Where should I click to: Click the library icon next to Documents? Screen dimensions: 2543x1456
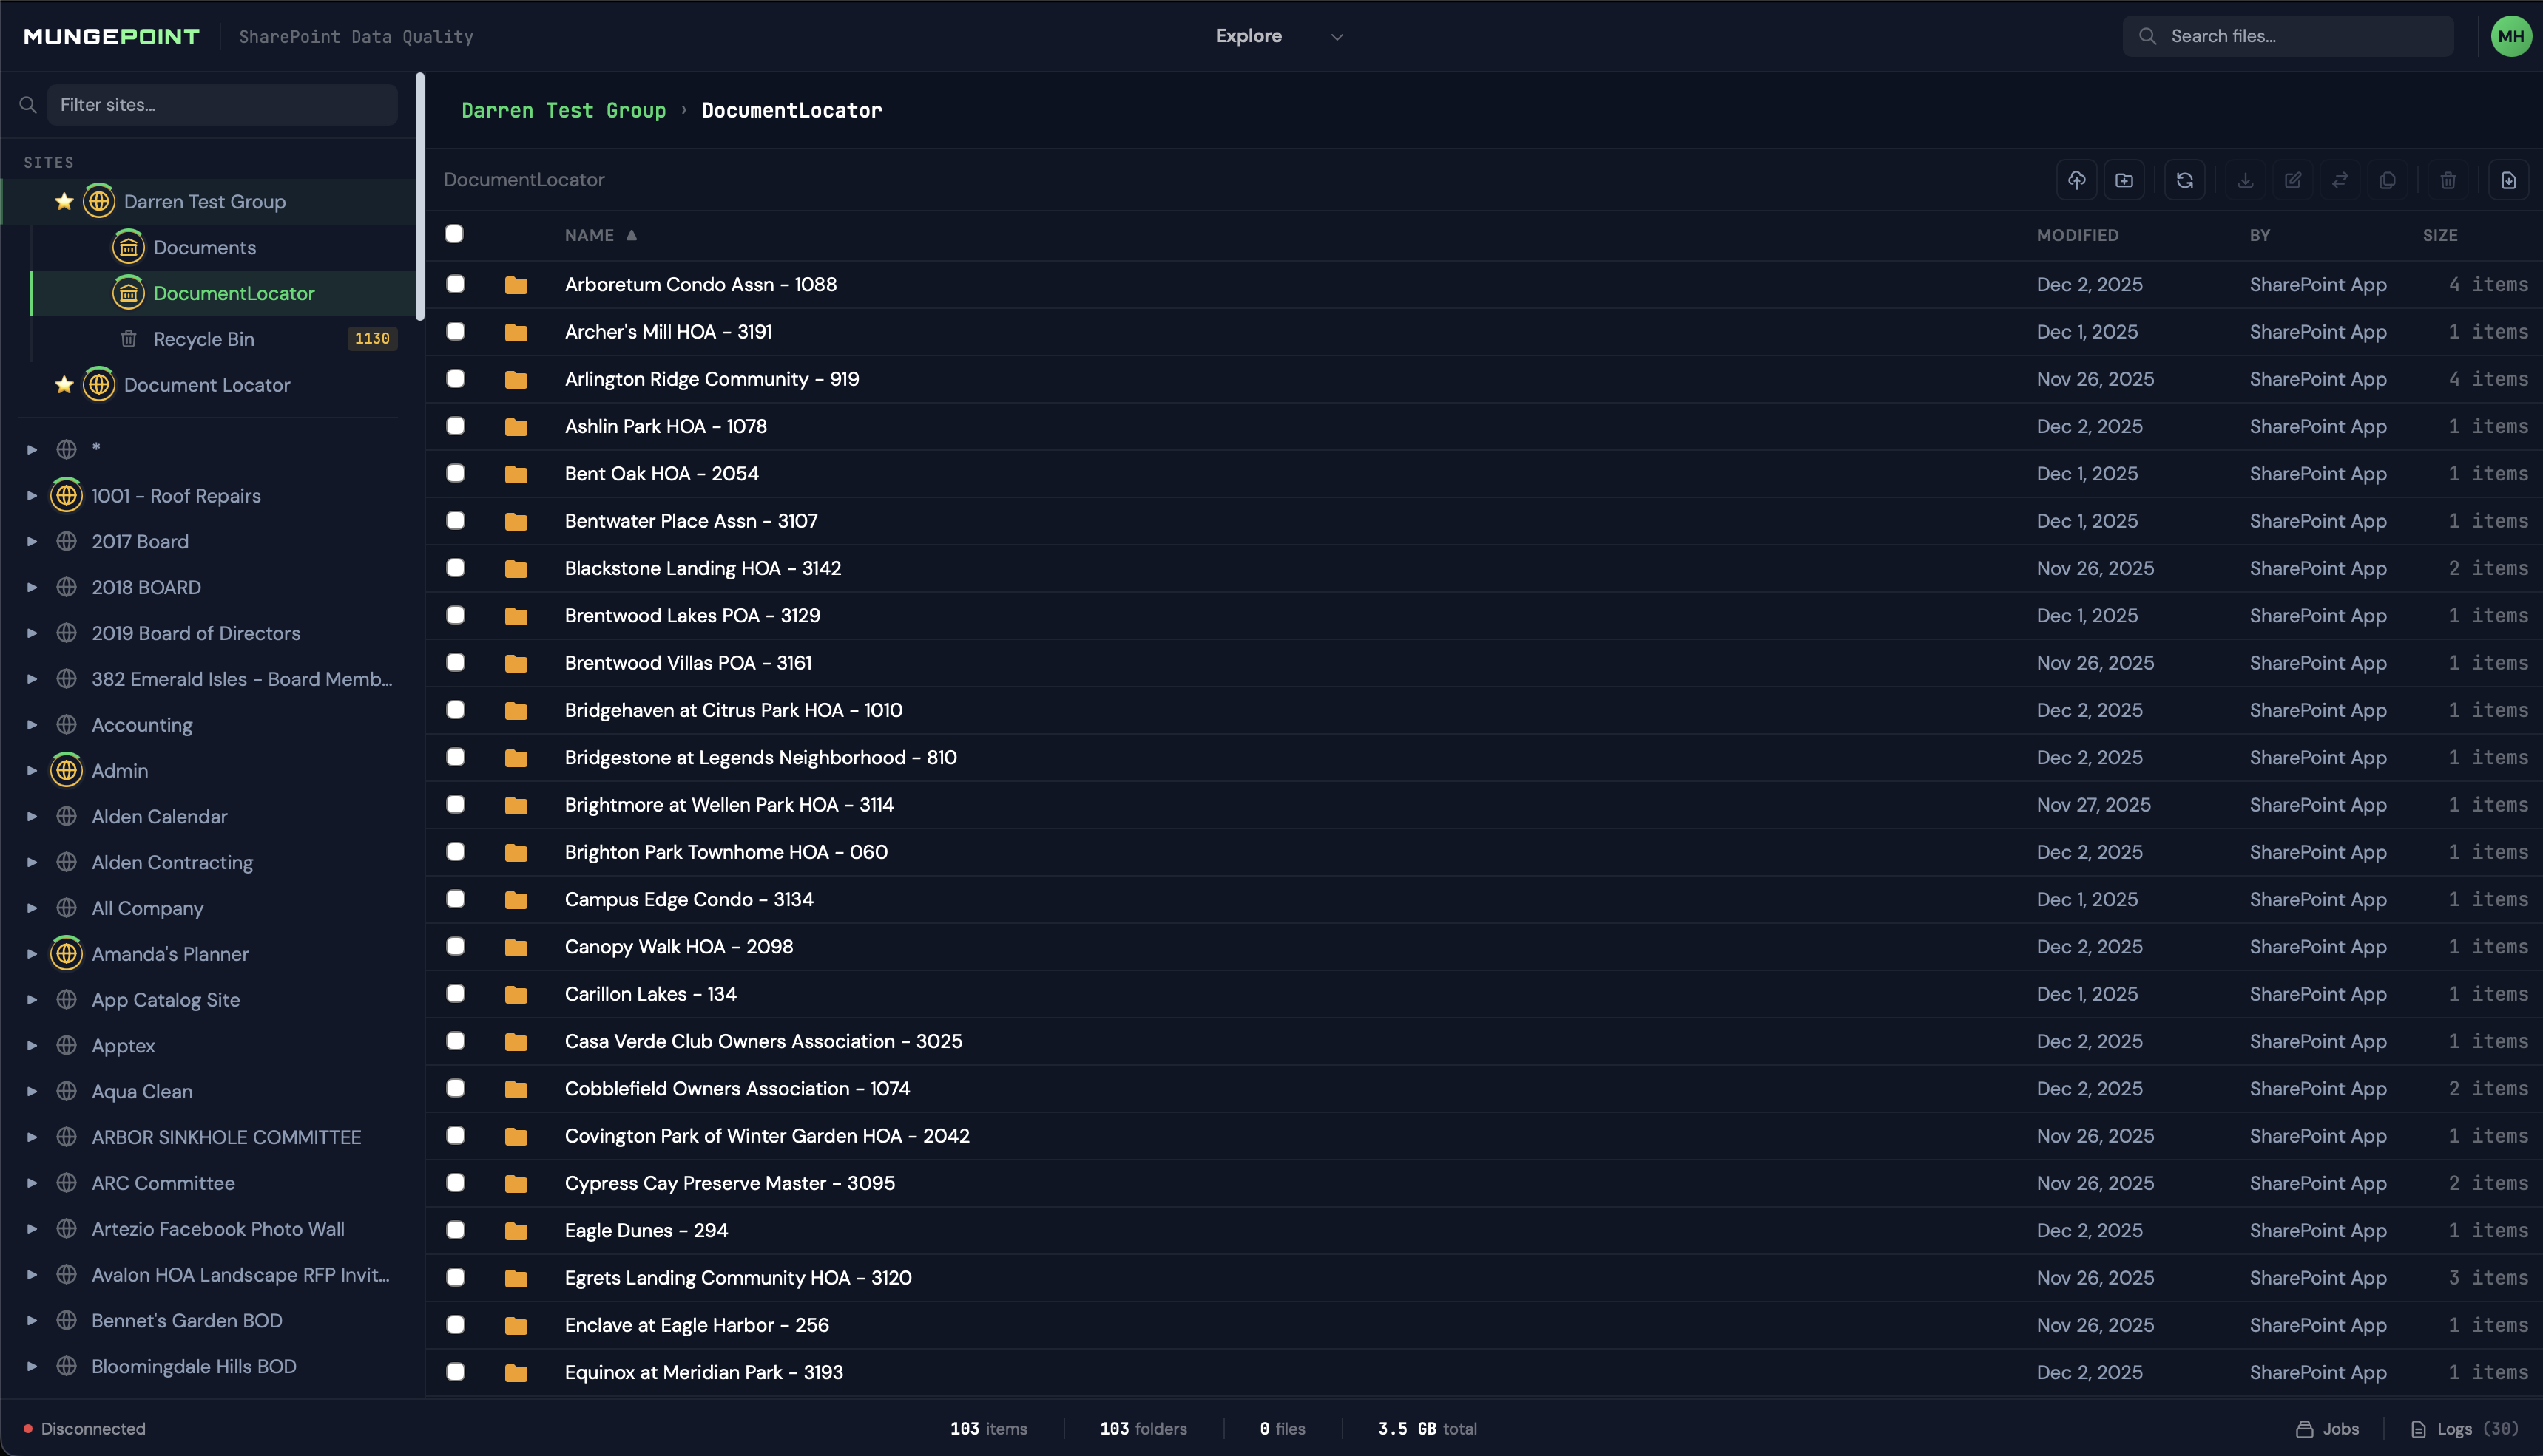point(128,247)
